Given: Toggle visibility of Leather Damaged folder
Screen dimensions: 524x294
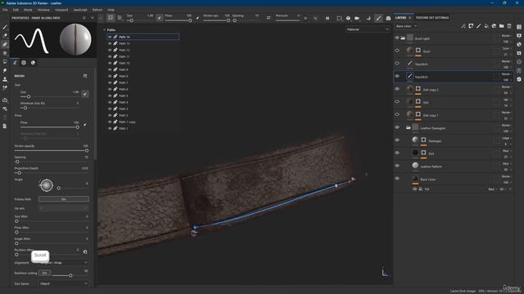Looking at the screenshot, I should pos(397,127).
